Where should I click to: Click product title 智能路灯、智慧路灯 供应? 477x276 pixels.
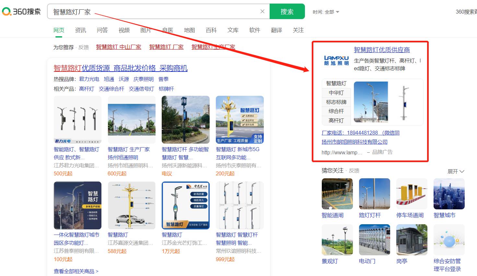pyautogui.click(x=76, y=153)
